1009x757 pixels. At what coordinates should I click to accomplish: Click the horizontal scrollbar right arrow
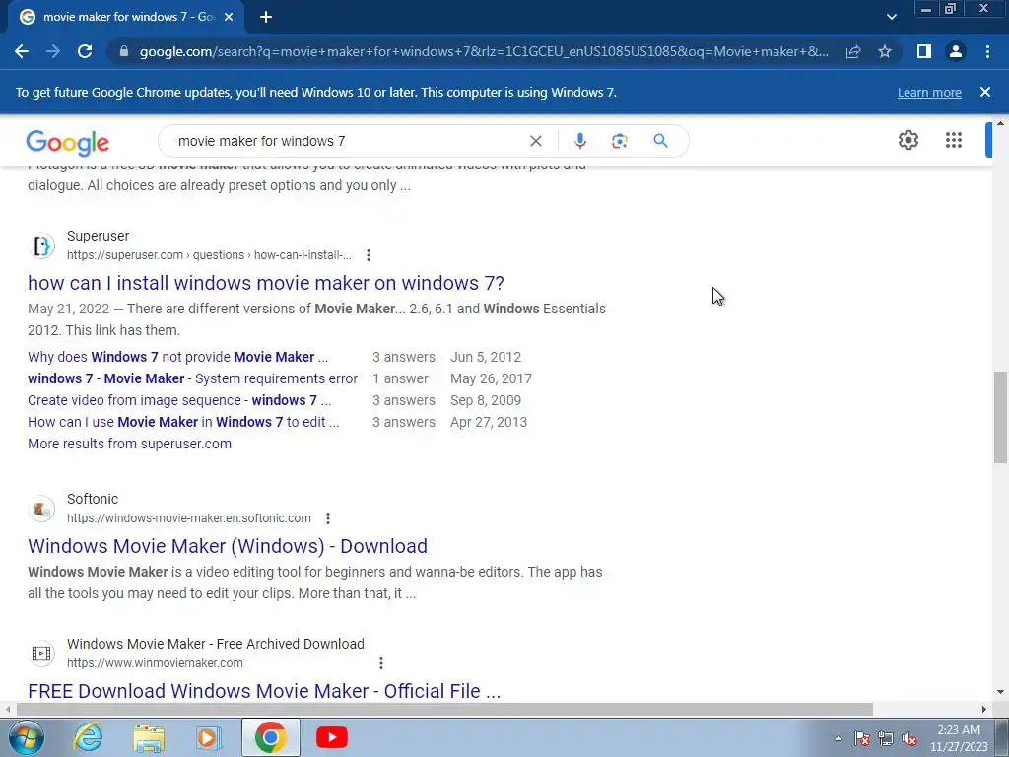984,710
